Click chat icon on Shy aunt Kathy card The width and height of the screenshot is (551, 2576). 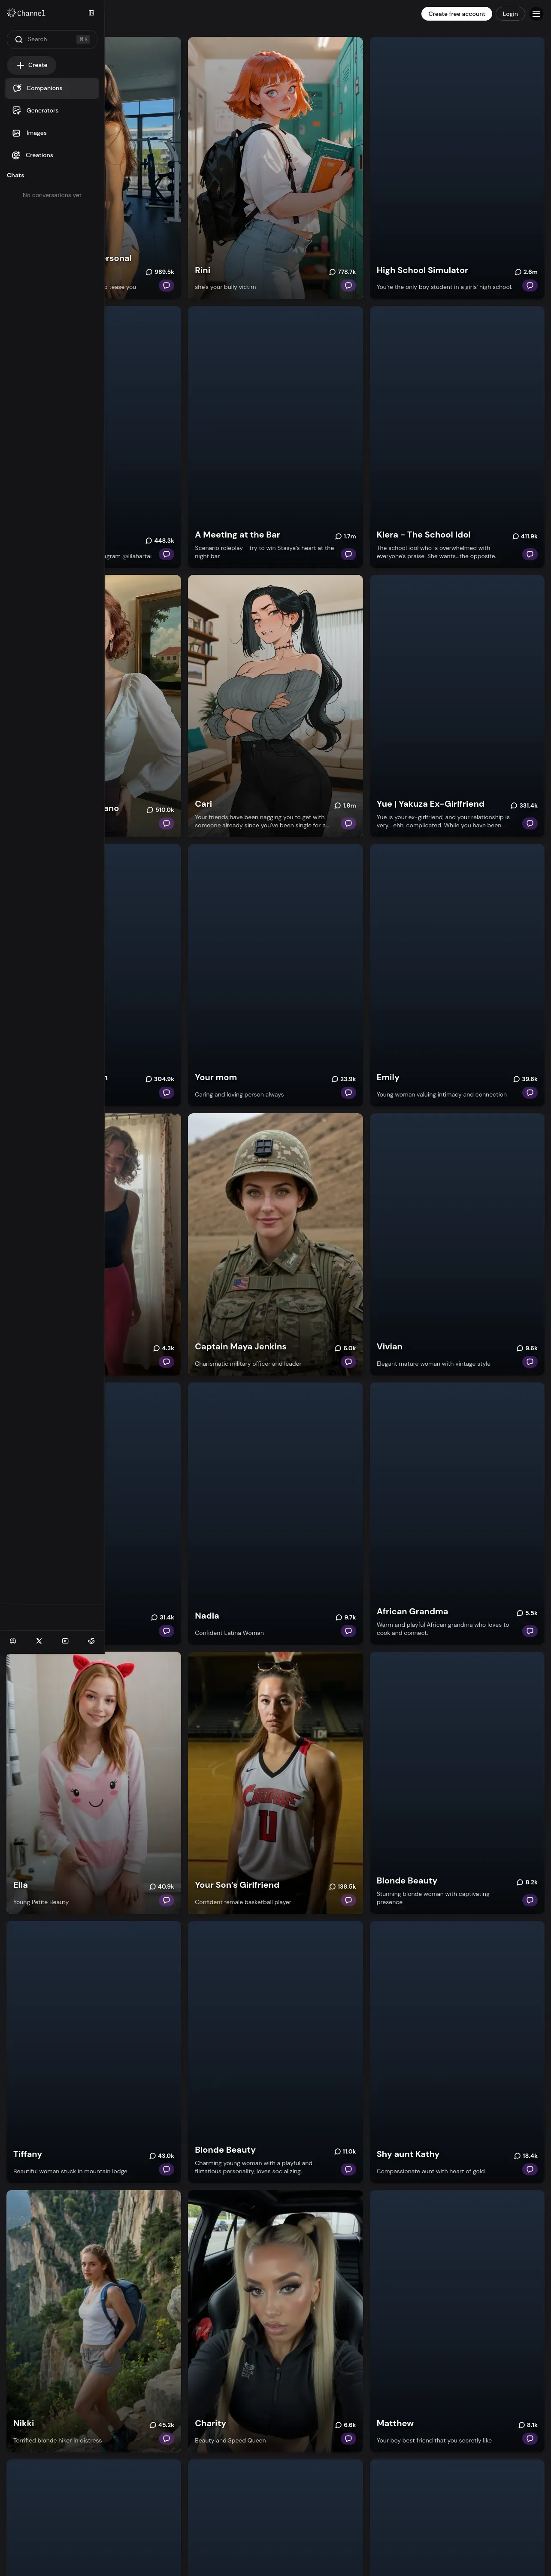[530, 2169]
